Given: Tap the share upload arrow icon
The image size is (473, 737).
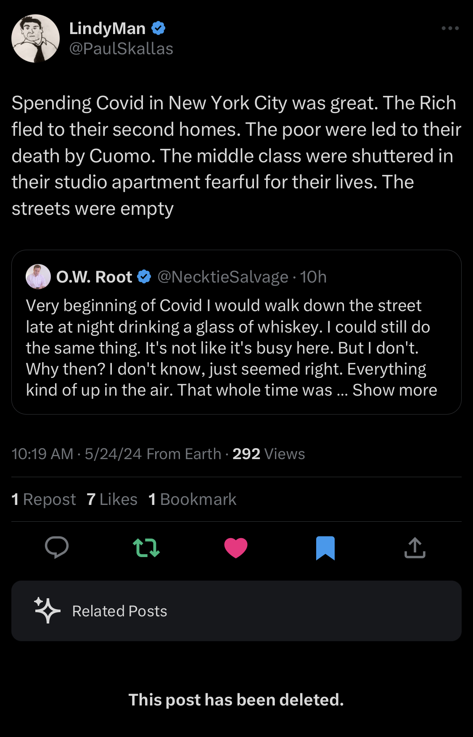Looking at the screenshot, I should click(x=415, y=548).
